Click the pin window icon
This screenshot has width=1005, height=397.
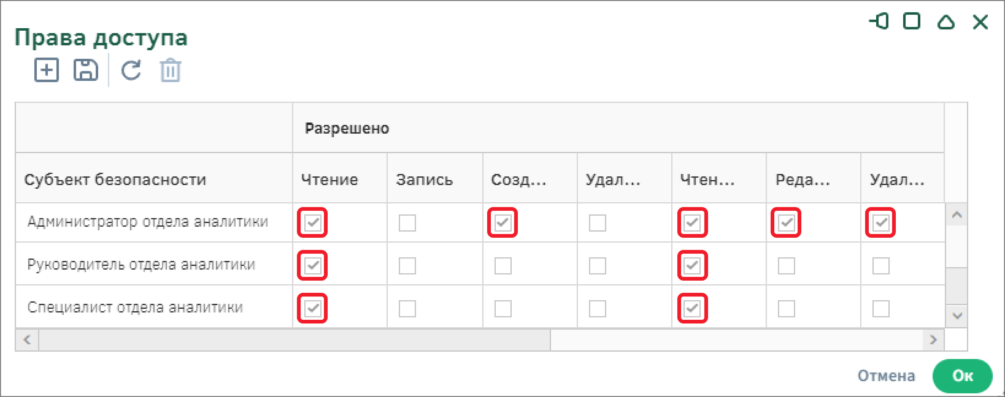[879, 22]
